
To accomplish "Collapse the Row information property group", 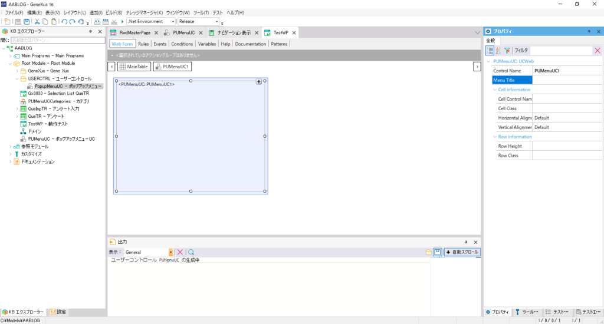I will (x=495, y=137).
